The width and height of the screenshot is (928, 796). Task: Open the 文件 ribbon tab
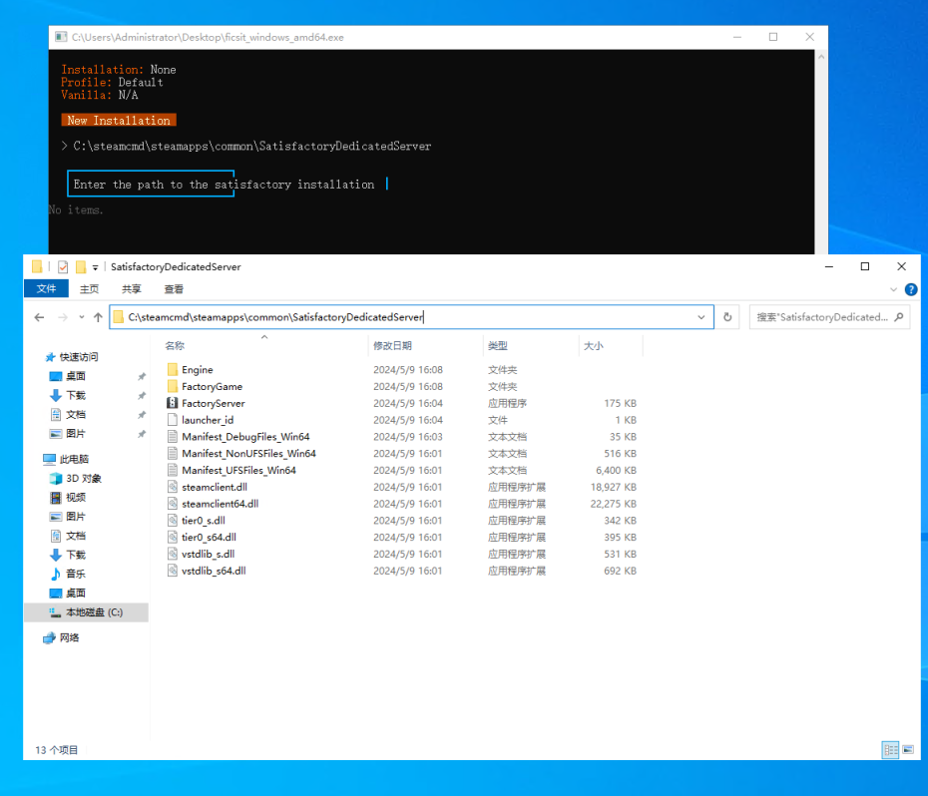click(x=46, y=289)
